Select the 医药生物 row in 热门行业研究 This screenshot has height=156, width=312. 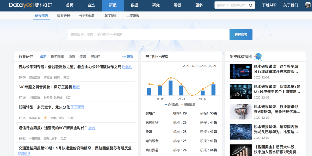click(181, 123)
